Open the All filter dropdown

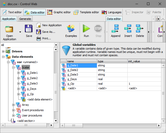(56, 45)
